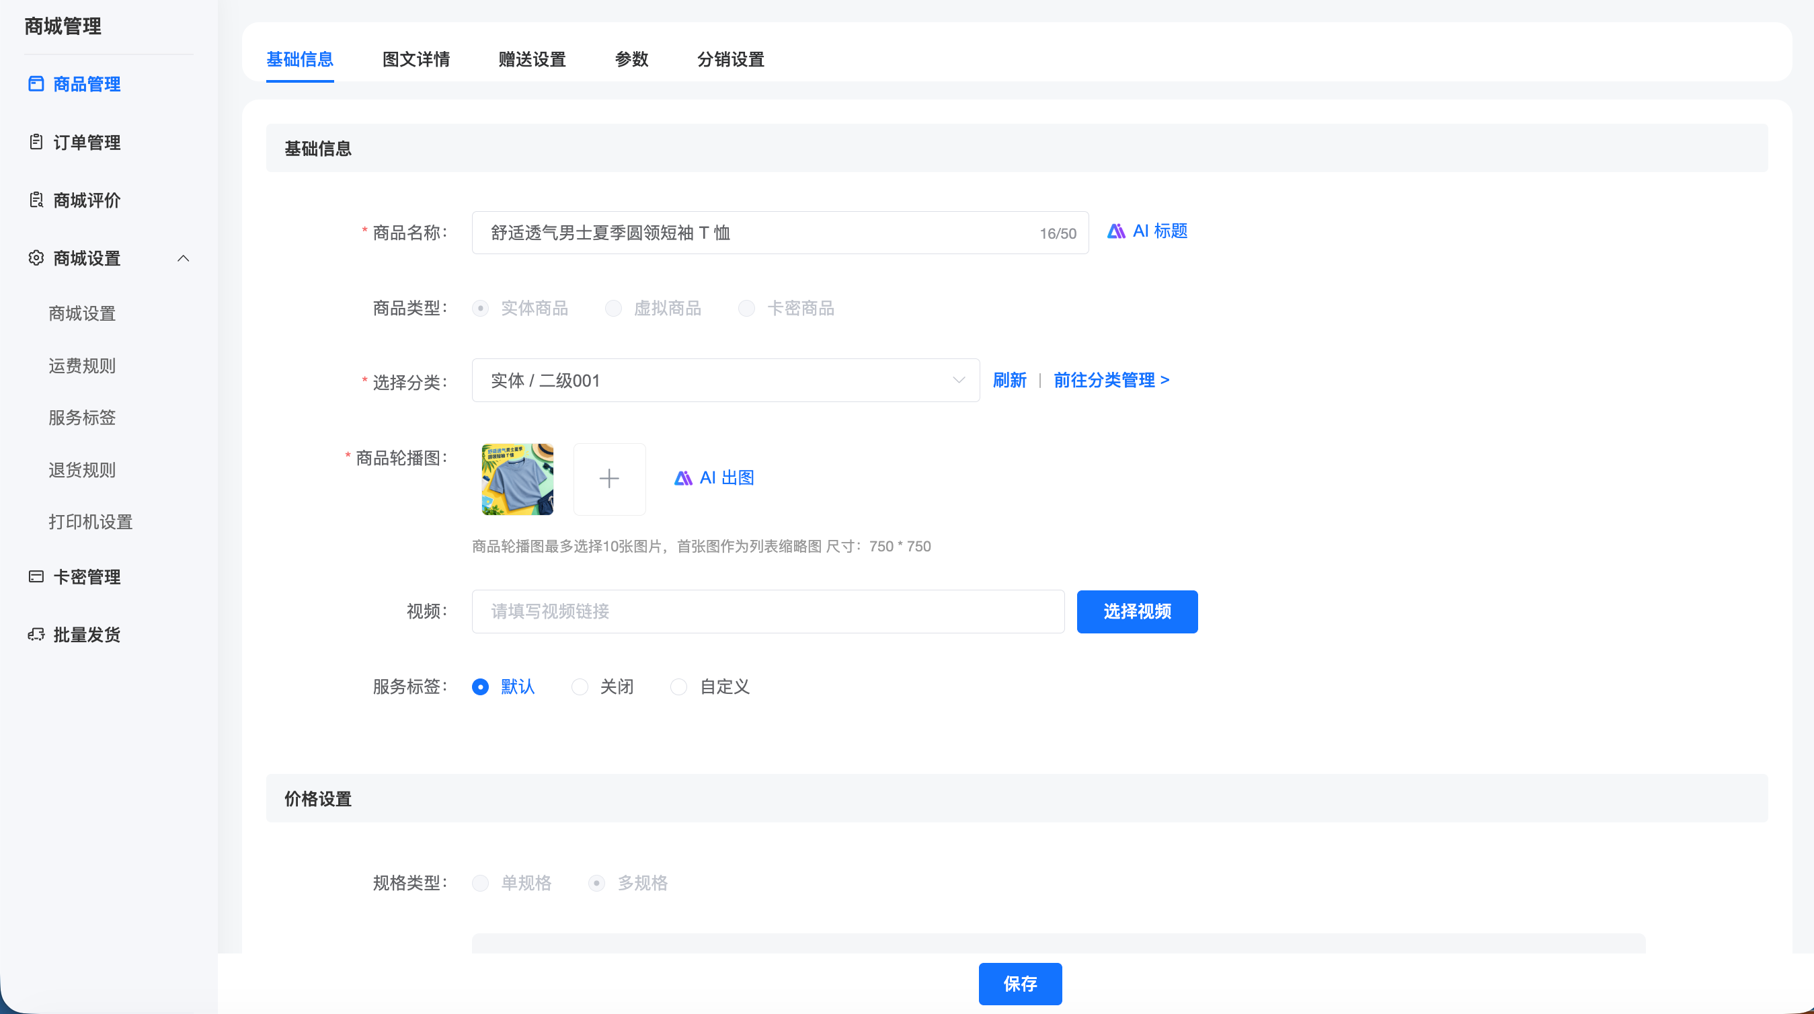Click the 商城评价 review icon
Screen dimensions: 1814x1014
pos(36,200)
